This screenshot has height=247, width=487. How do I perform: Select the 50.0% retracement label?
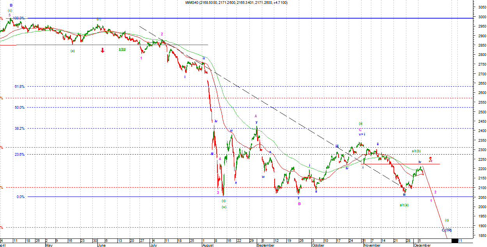19,108
